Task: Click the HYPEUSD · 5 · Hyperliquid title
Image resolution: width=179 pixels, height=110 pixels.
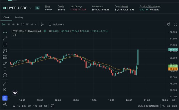Action: point(26,31)
